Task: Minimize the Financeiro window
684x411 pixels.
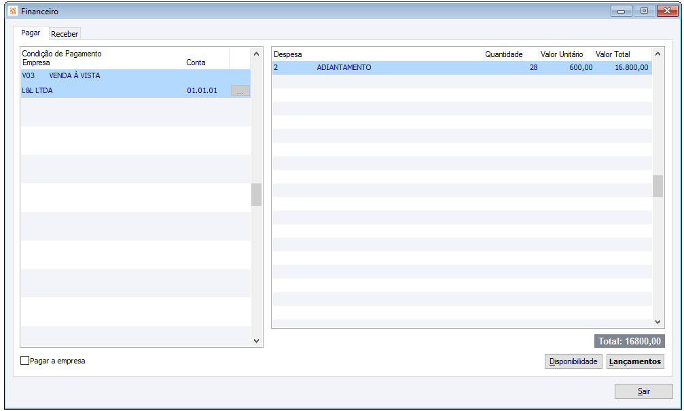Action: click(x=622, y=11)
